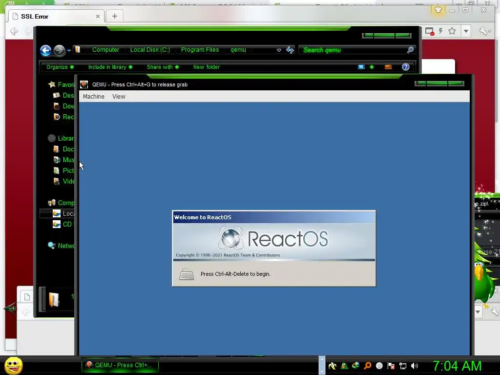Select Pictures library icon
Screen dimensions: 500x375
[57, 170]
